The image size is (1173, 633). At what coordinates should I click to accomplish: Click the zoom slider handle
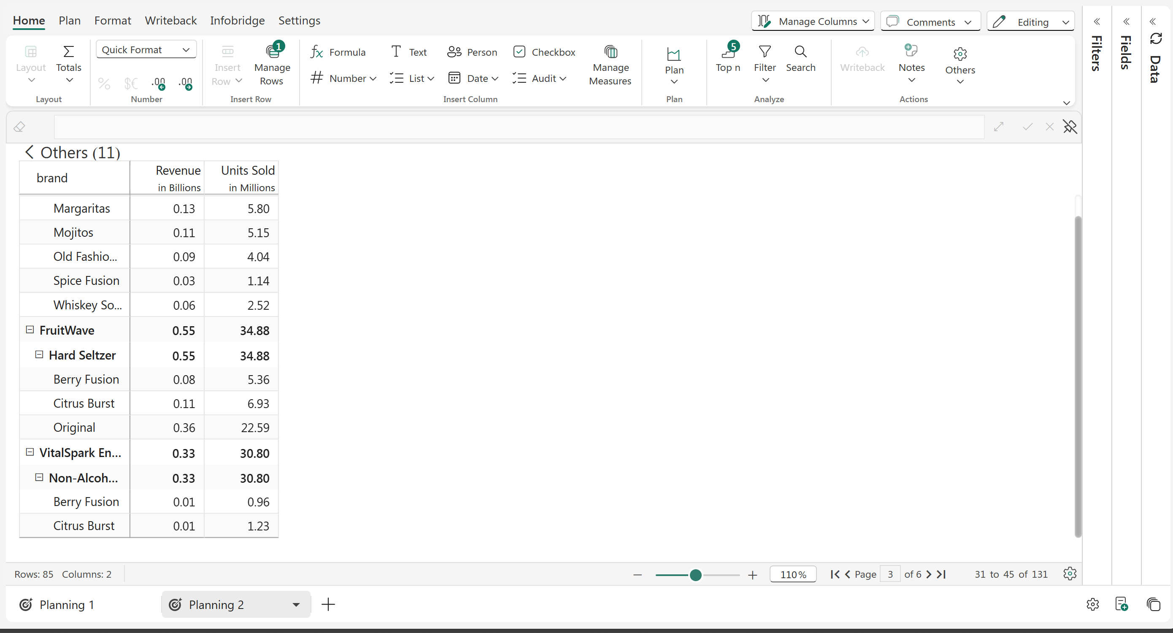[x=695, y=575]
